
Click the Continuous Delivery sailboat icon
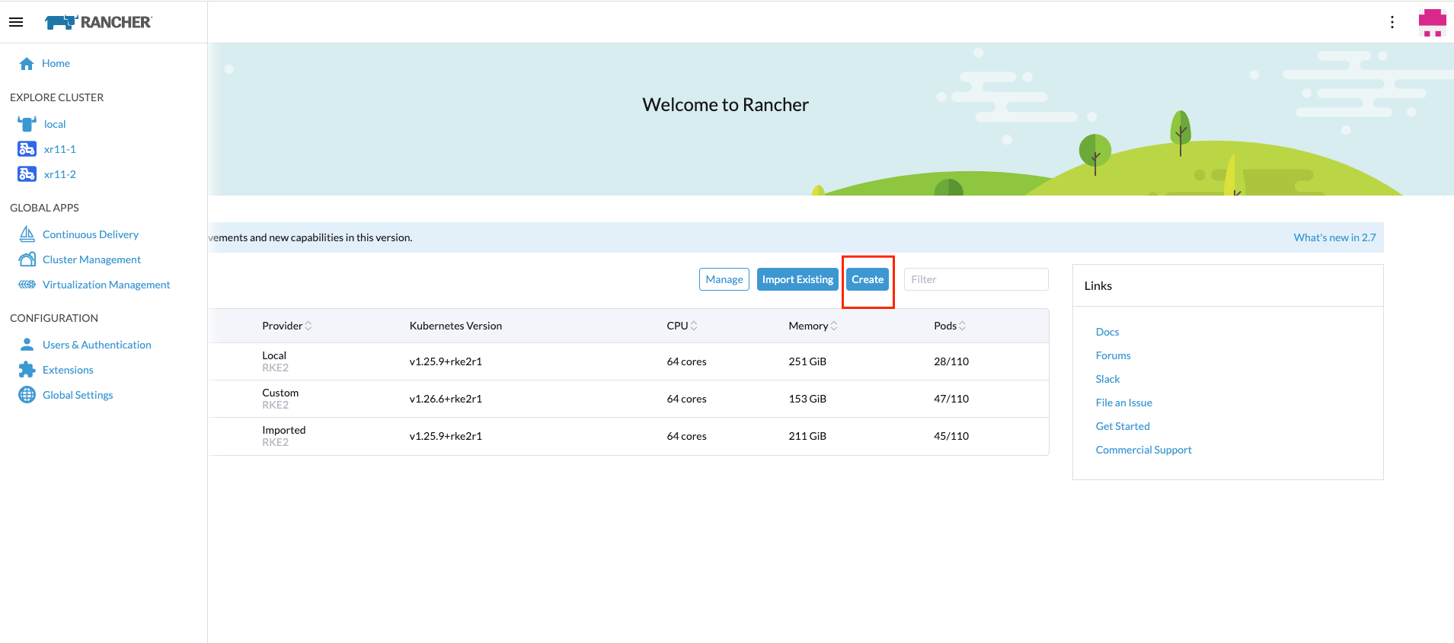(x=27, y=234)
